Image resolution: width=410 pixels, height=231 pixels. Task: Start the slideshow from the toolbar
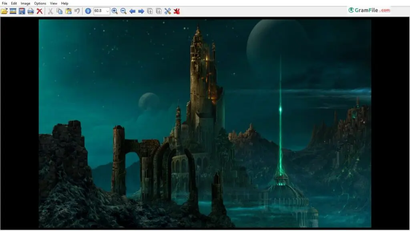(13, 11)
